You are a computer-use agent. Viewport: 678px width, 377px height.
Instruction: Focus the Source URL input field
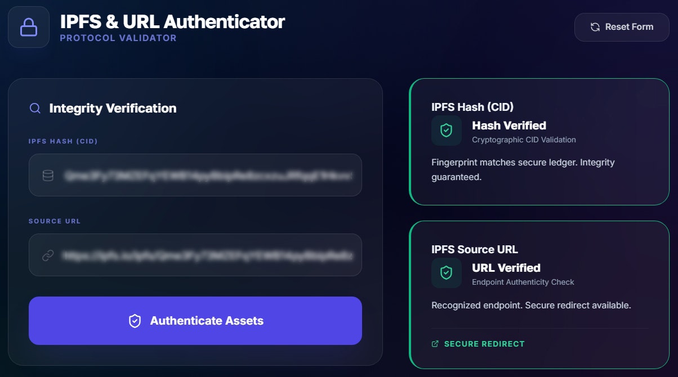pyautogui.click(x=195, y=255)
